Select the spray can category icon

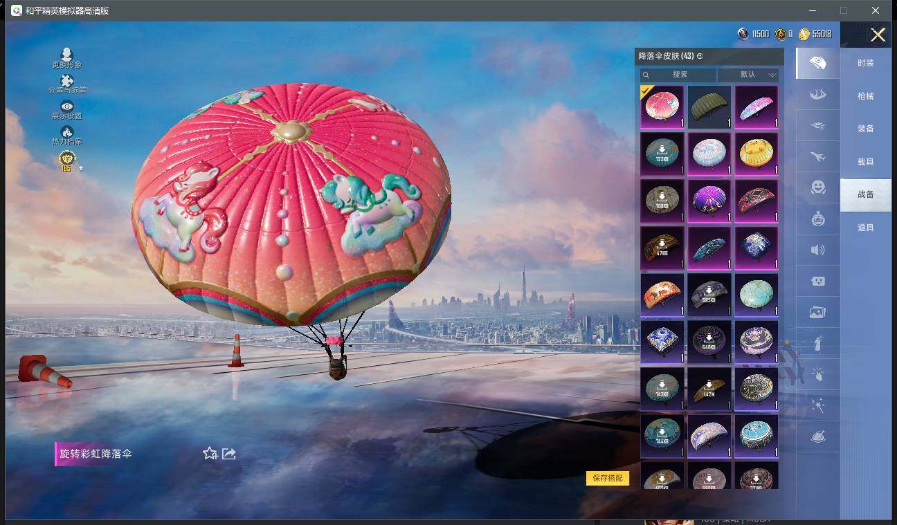[x=817, y=343]
